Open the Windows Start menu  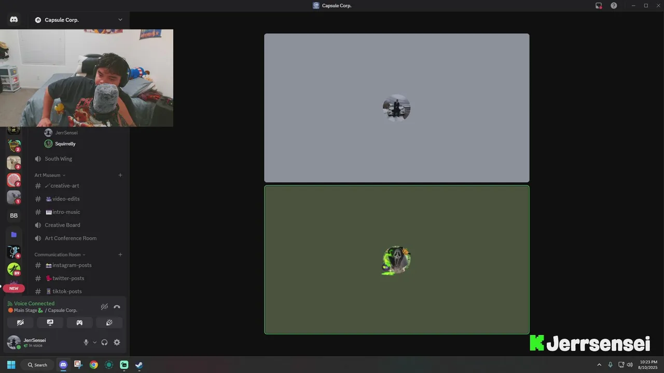[x=11, y=365]
